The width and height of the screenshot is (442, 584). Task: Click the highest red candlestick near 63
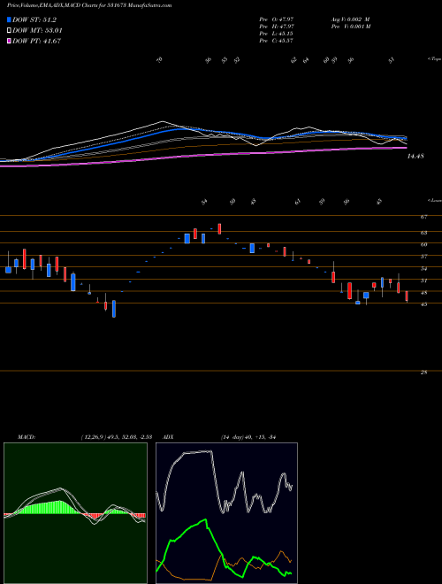219,228
